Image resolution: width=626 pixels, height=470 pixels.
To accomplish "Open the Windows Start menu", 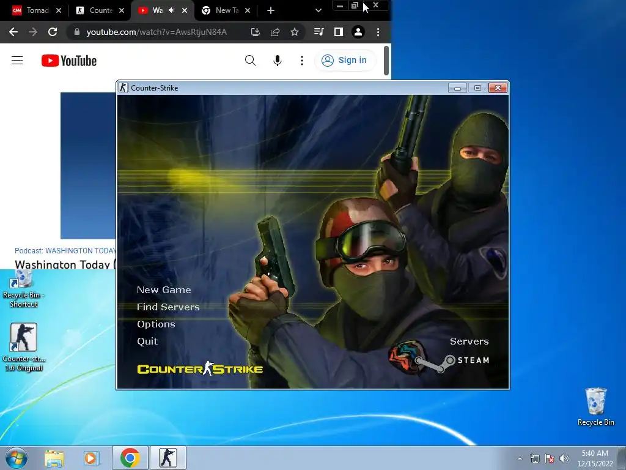I will click(17, 458).
